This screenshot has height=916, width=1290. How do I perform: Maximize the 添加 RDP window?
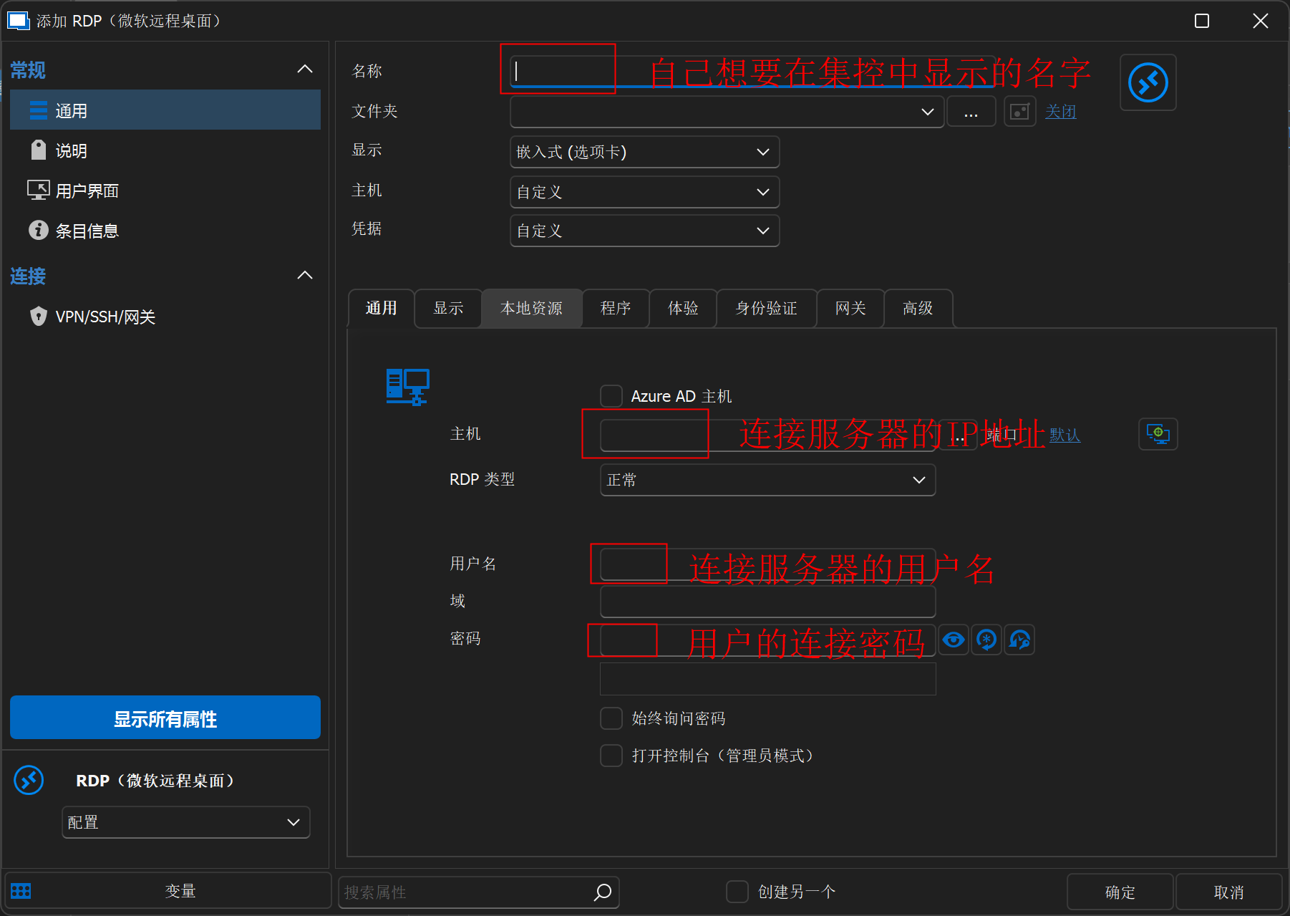click(x=1202, y=21)
